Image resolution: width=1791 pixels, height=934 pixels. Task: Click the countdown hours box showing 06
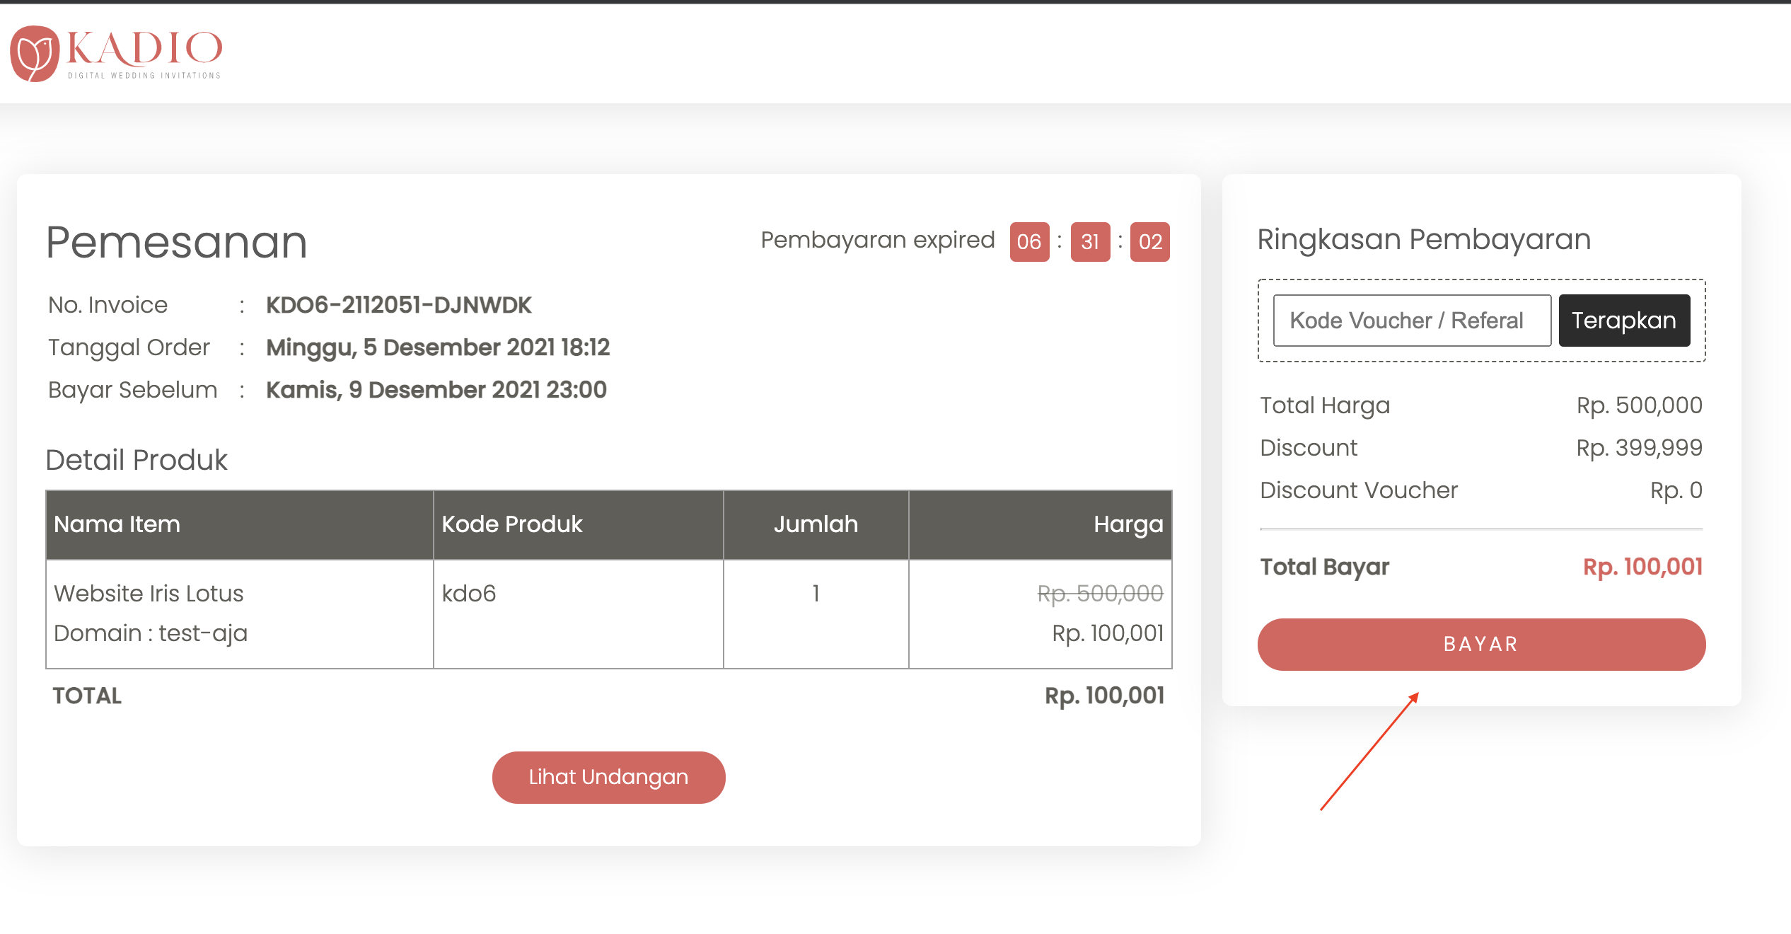[1029, 242]
